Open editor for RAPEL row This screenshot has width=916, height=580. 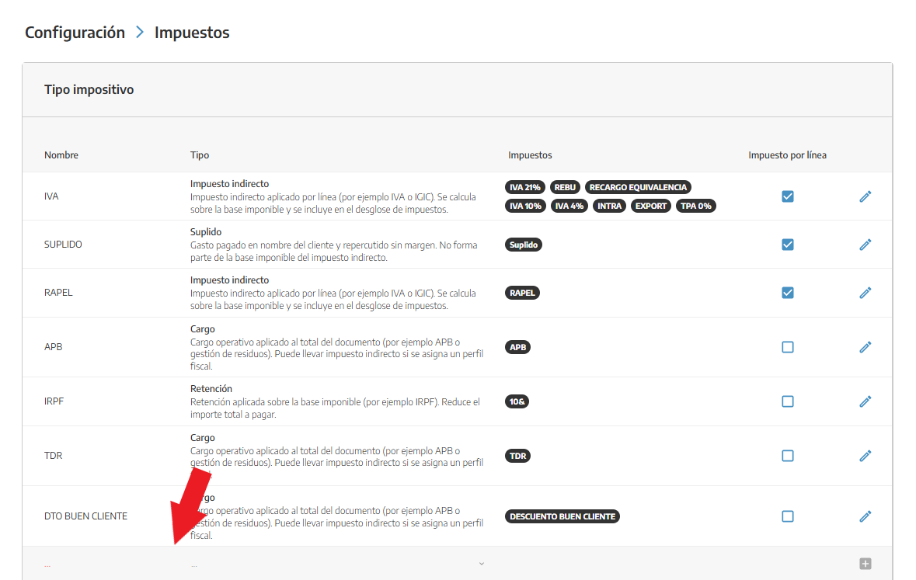(x=865, y=293)
